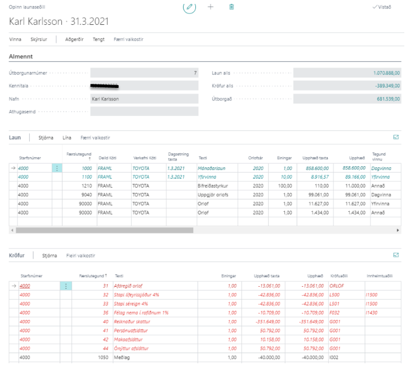Click the edit pencil icon
406x365 pixels.
(190, 7)
